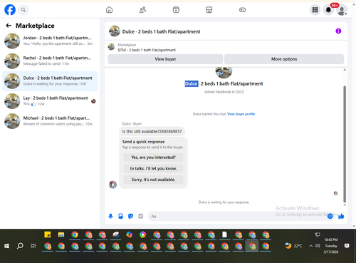Send quick reply 'Sorry, it's not available.'
Viewport: 356px width, 263px height.
pos(153,180)
